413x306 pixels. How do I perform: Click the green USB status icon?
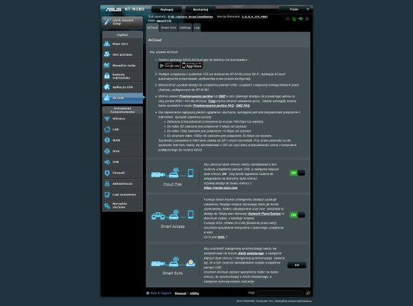[x=300, y=19]
